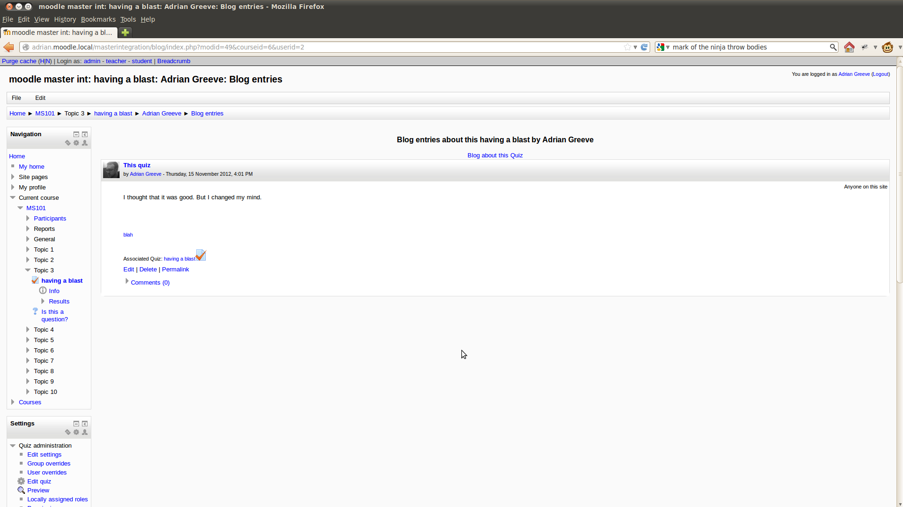Click the MS101 breadcrumb link
Screen dimensions: 903x507
pos(45,114)
